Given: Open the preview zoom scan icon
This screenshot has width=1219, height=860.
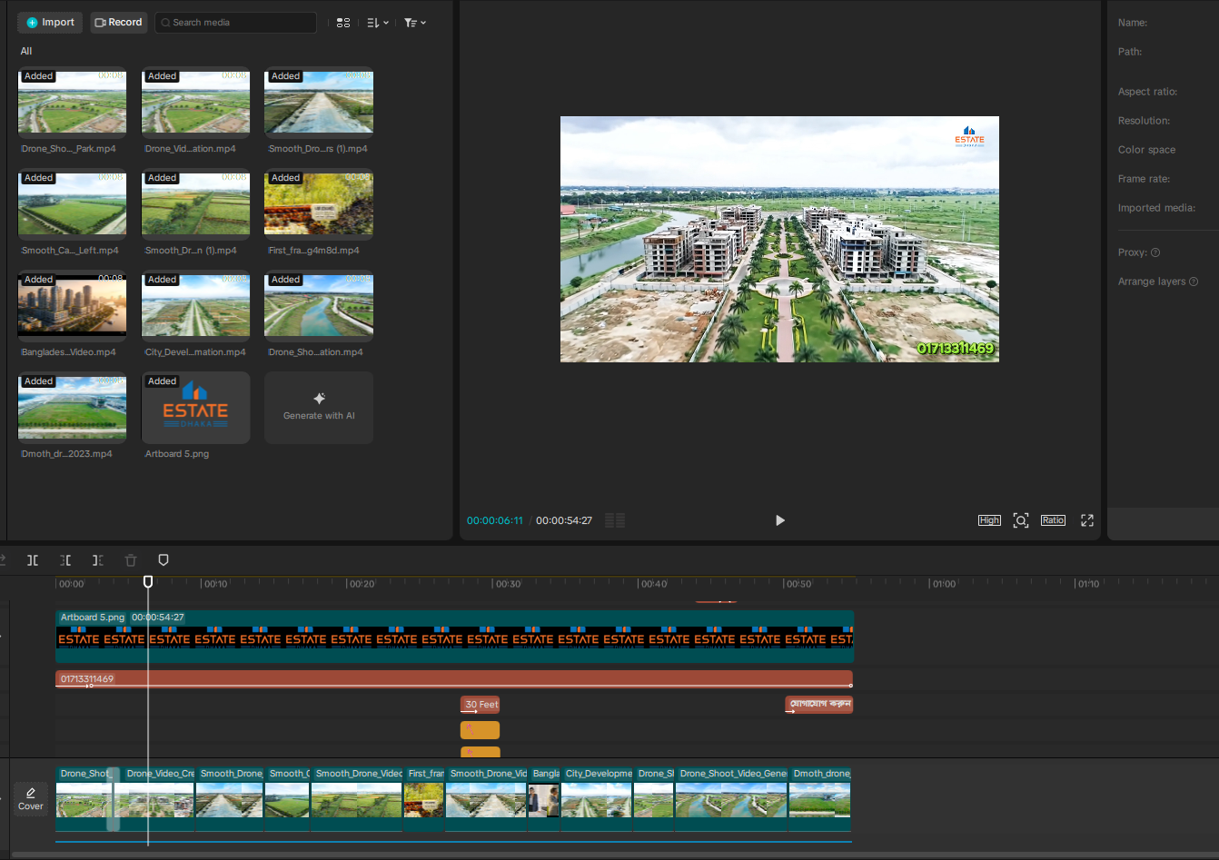Looking at the screenshot, I should pyautogui.click(x=1021, y=520).
